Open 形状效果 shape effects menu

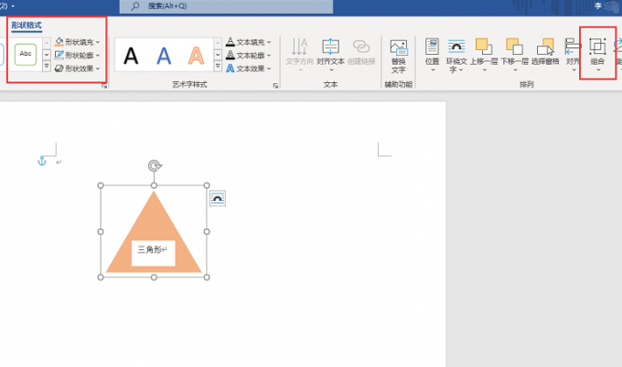pos(77,68)
